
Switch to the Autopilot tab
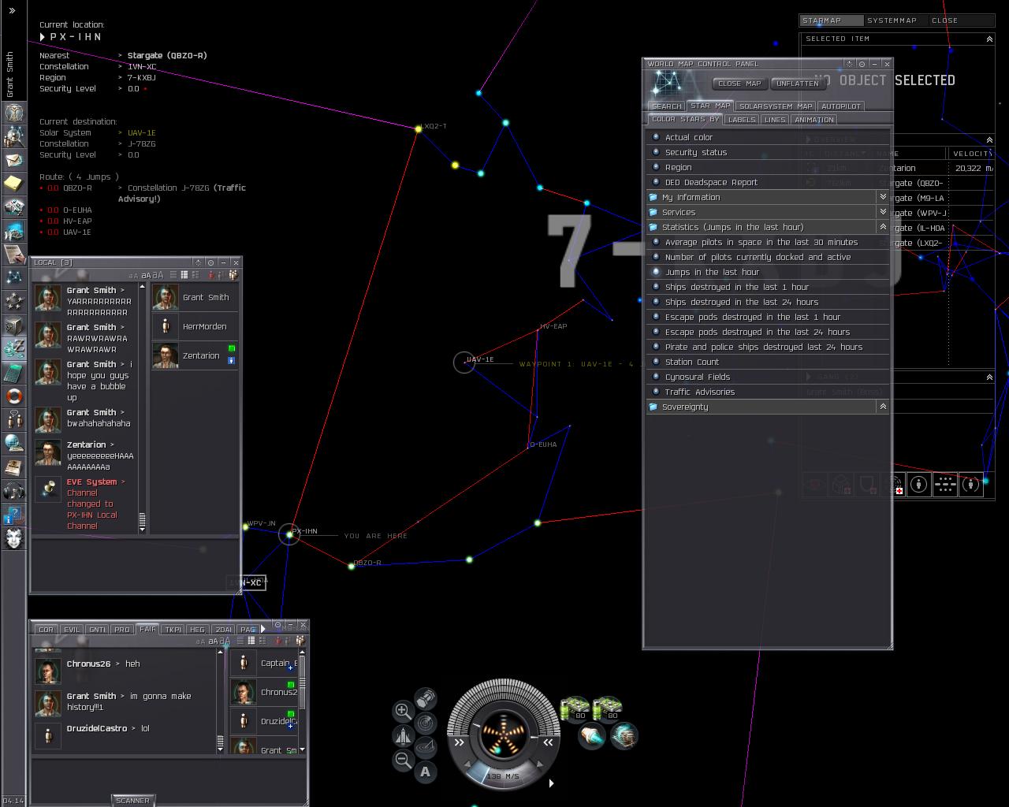(x=840, y=106)
